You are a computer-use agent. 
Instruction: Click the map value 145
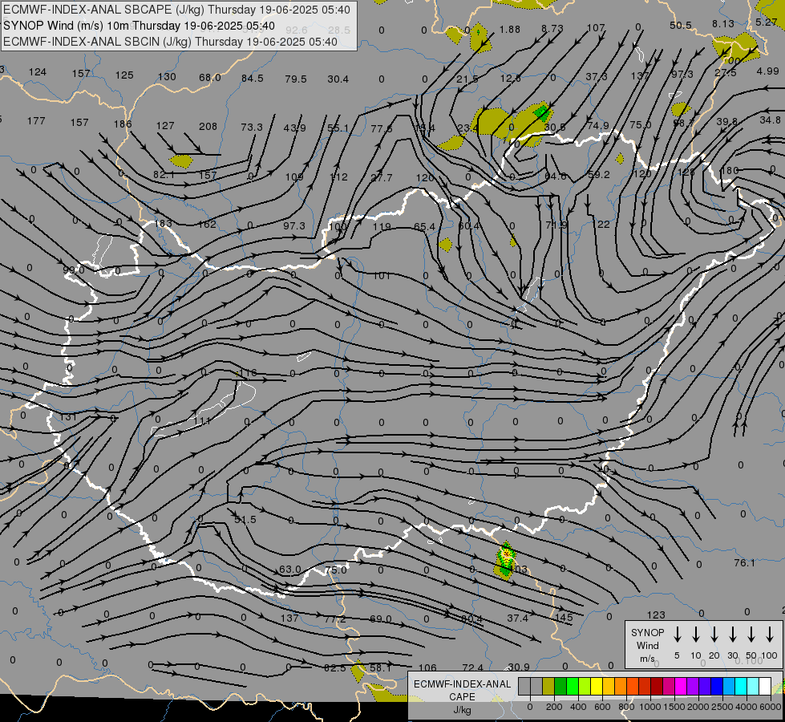564,617
